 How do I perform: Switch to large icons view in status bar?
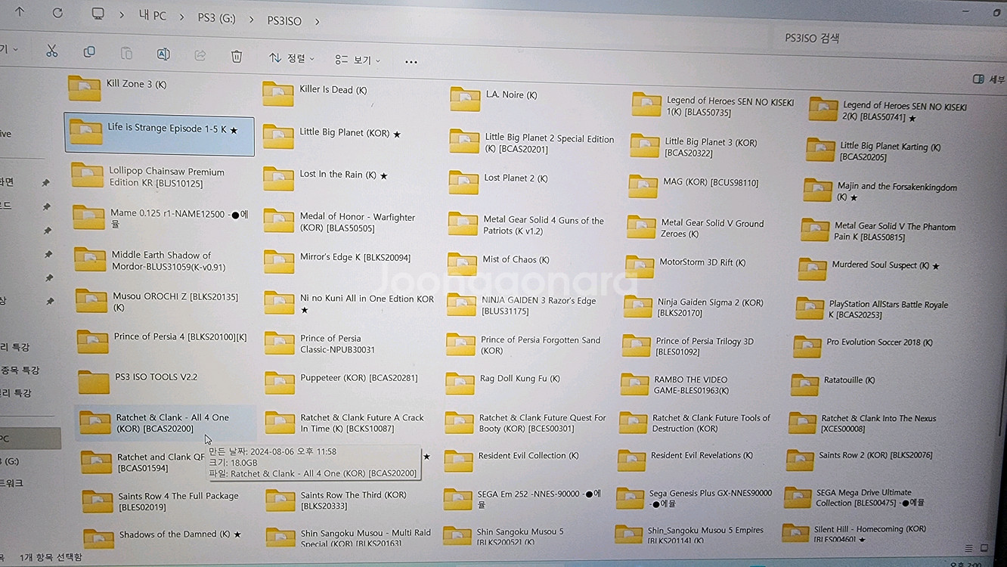click(985, 547)
